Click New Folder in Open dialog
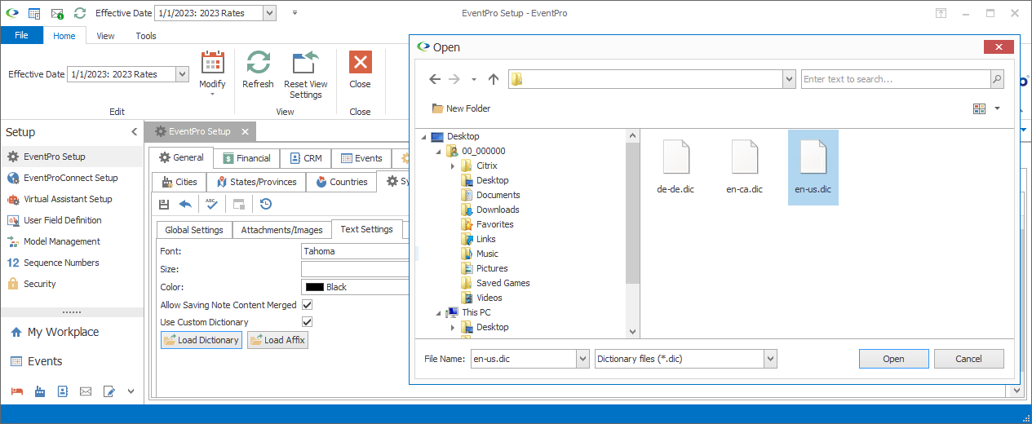1032x424 pixels. coord(461,108)
